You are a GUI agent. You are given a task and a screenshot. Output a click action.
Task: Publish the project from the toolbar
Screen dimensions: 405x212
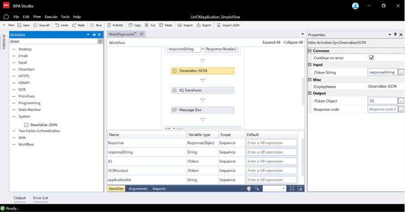[x=114, y=25]
